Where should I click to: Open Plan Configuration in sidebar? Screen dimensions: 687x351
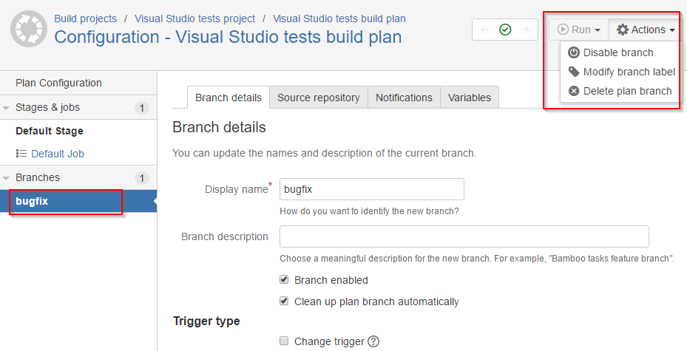pos(78,84)
